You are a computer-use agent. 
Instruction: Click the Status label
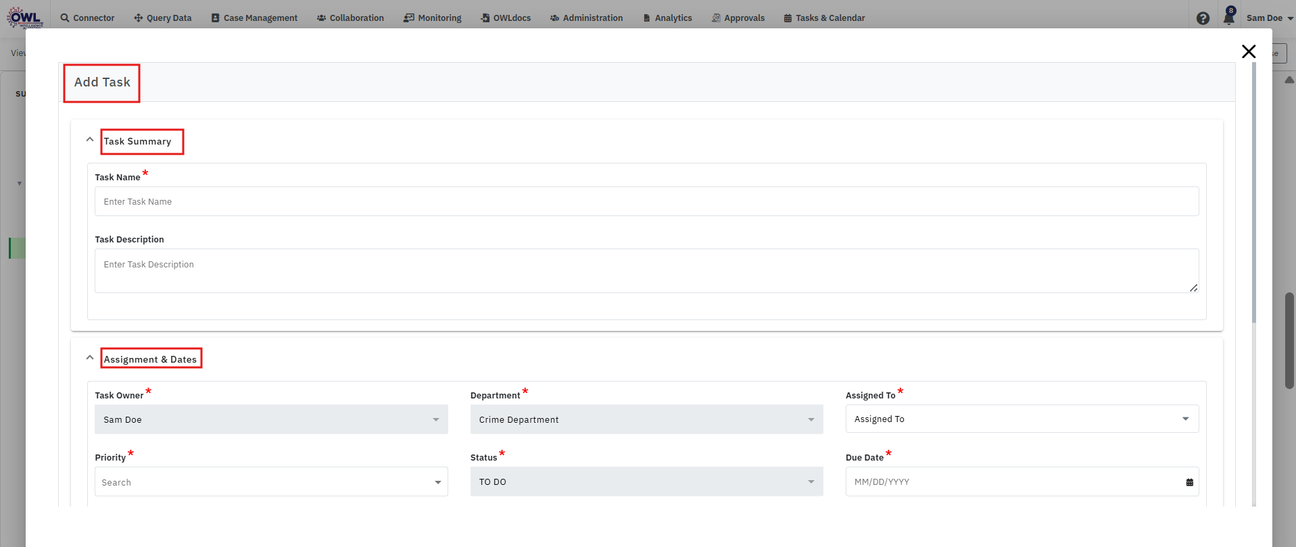click(x=483, y=457)
